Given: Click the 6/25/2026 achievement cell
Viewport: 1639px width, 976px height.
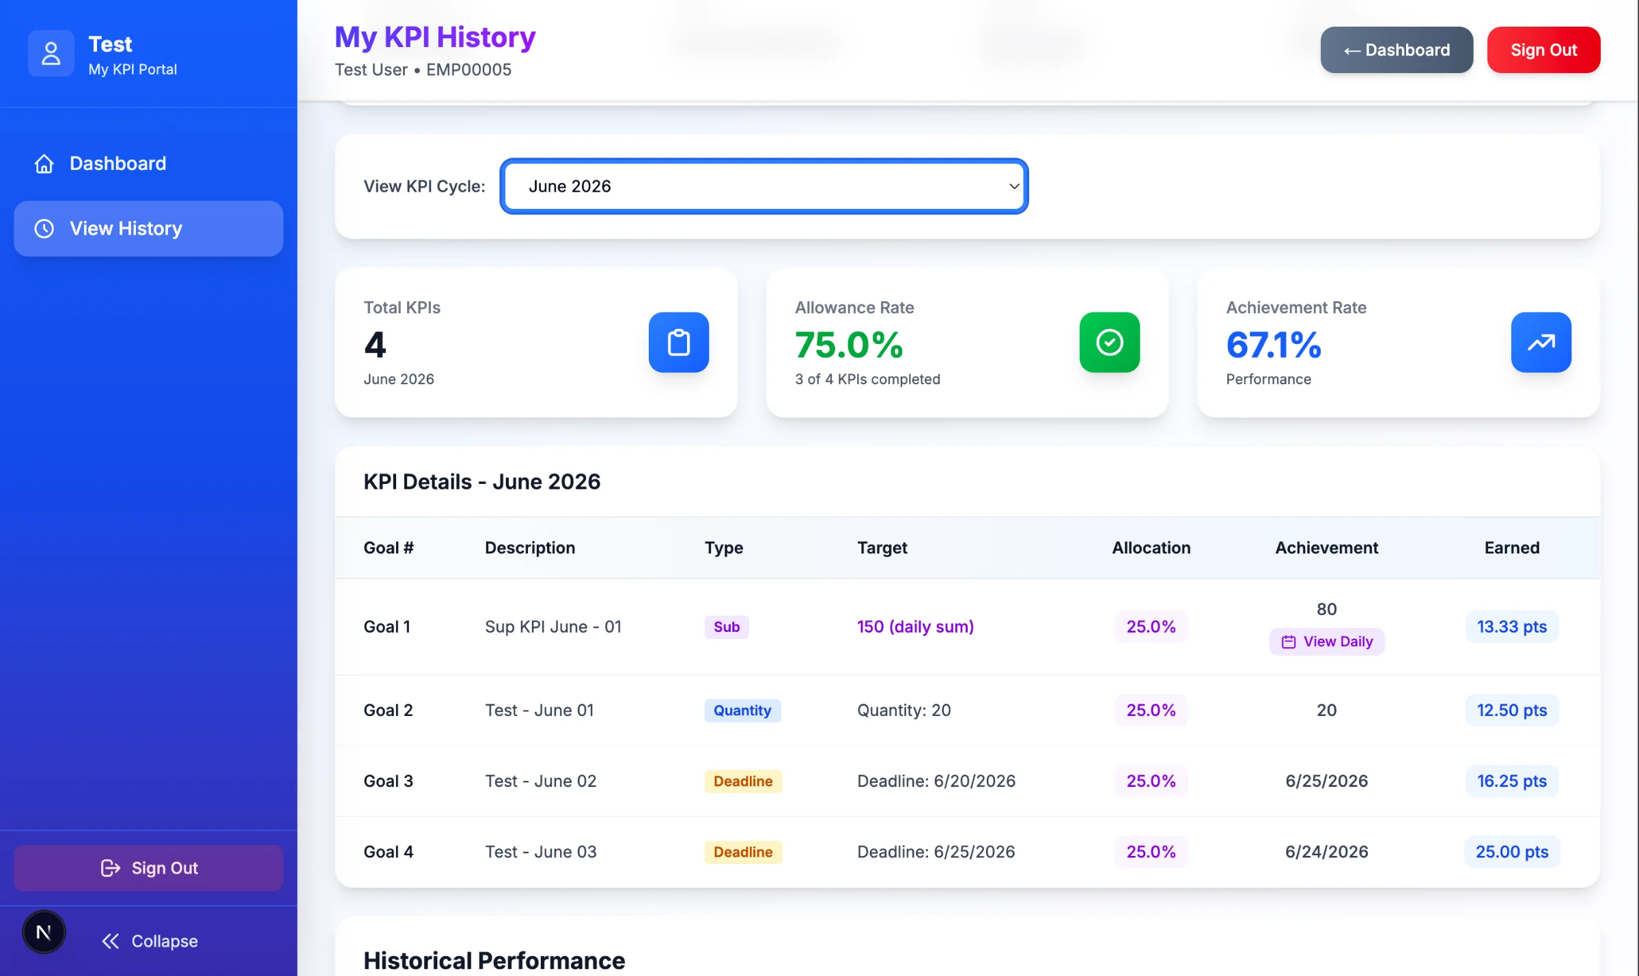Looking at the screenshot, I should point(1326,781).
